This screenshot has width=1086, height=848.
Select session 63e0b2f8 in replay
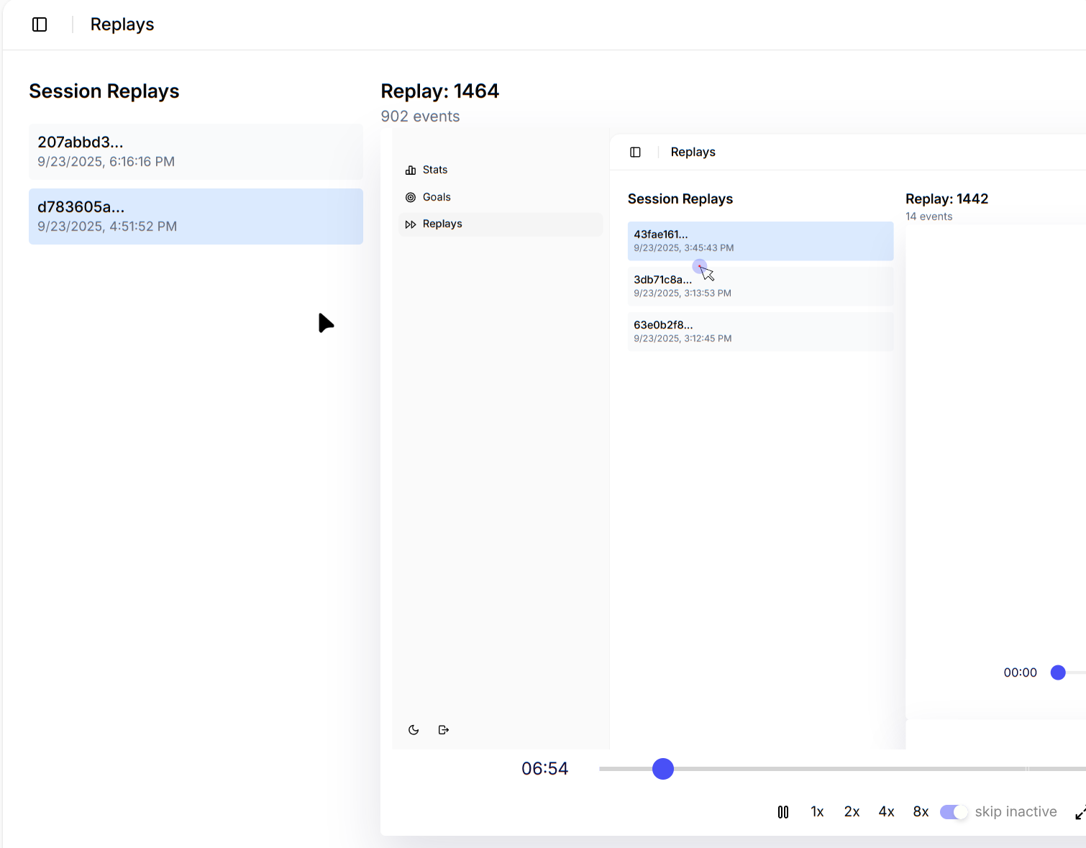click(760, 332)
